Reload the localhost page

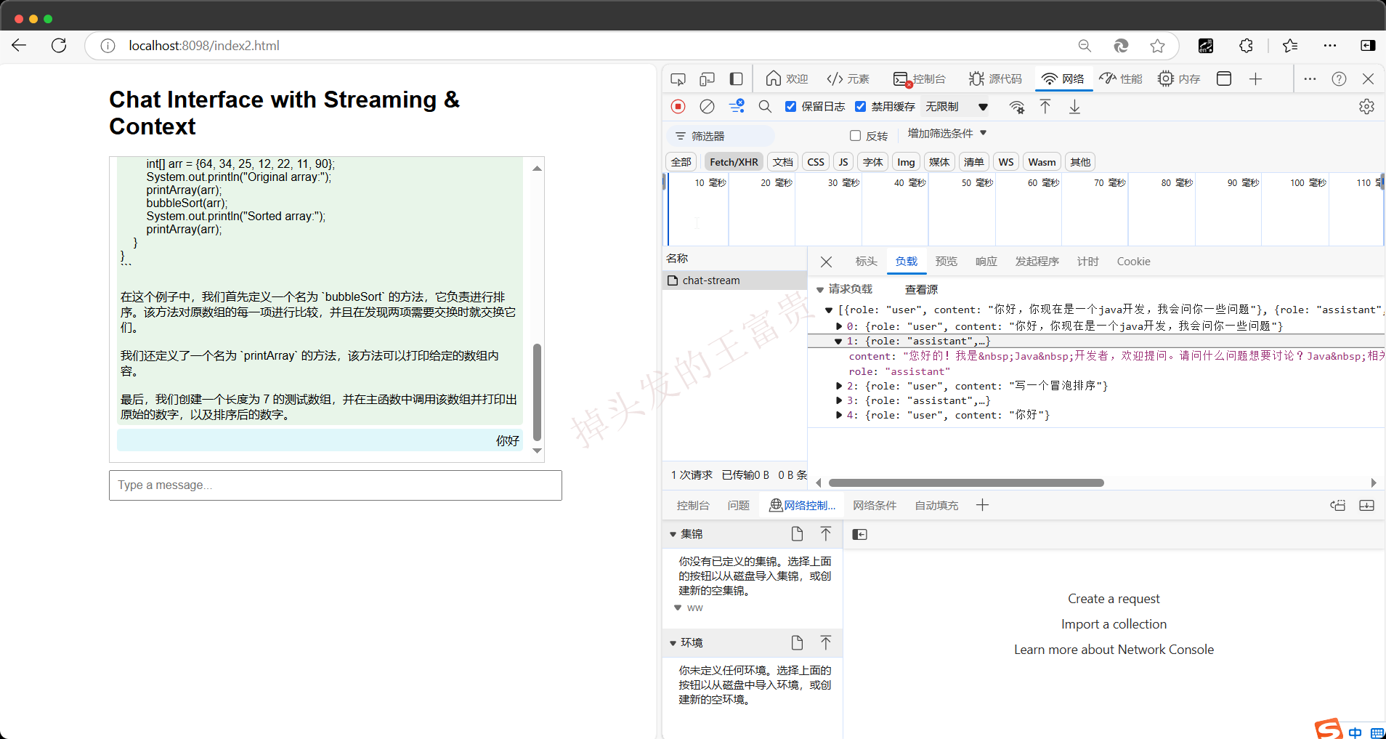(x=59, y=45)
